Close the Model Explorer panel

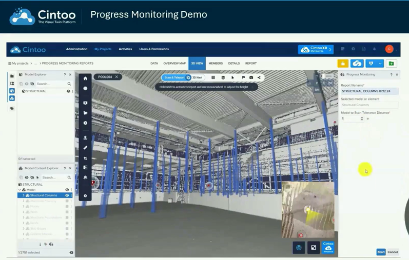[x=70, y=74]
